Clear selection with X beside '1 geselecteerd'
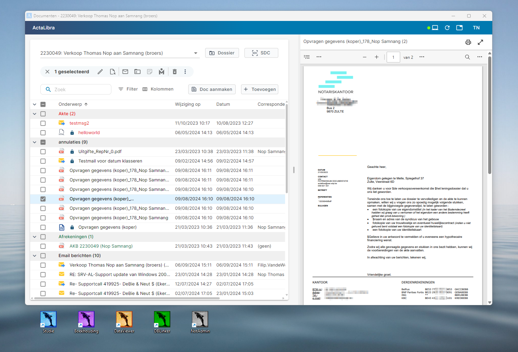 (x=47, y=72)
